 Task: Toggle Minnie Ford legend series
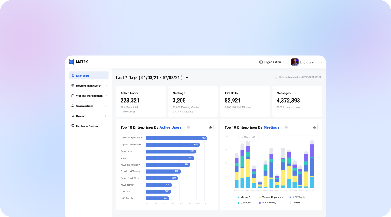click(246, 197)
